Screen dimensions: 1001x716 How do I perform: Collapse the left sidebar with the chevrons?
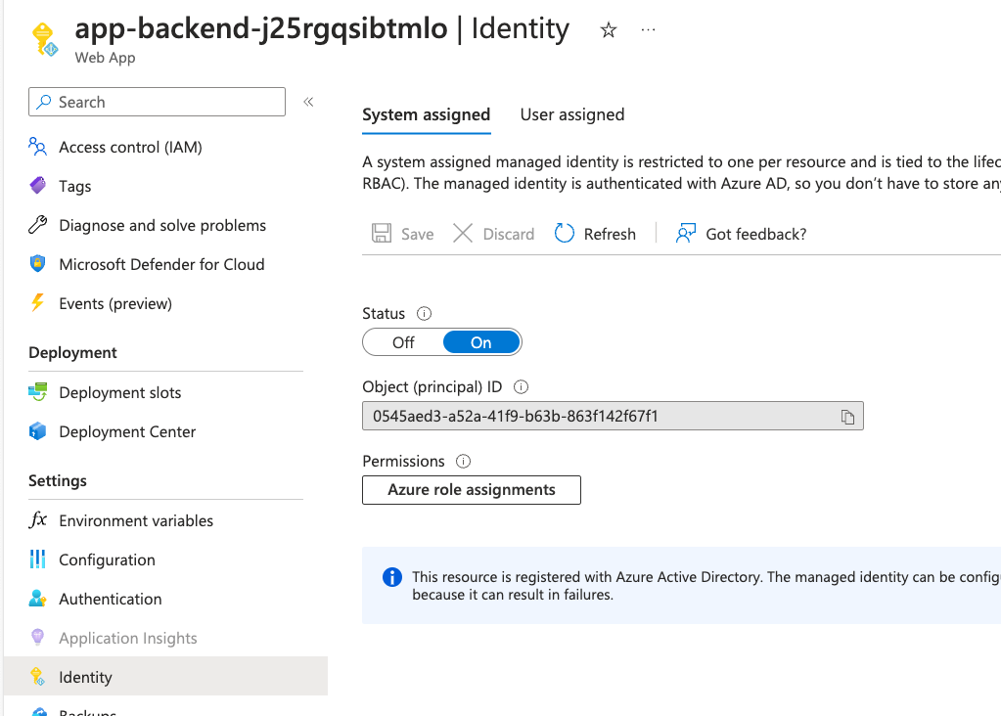tap(308, 101)
